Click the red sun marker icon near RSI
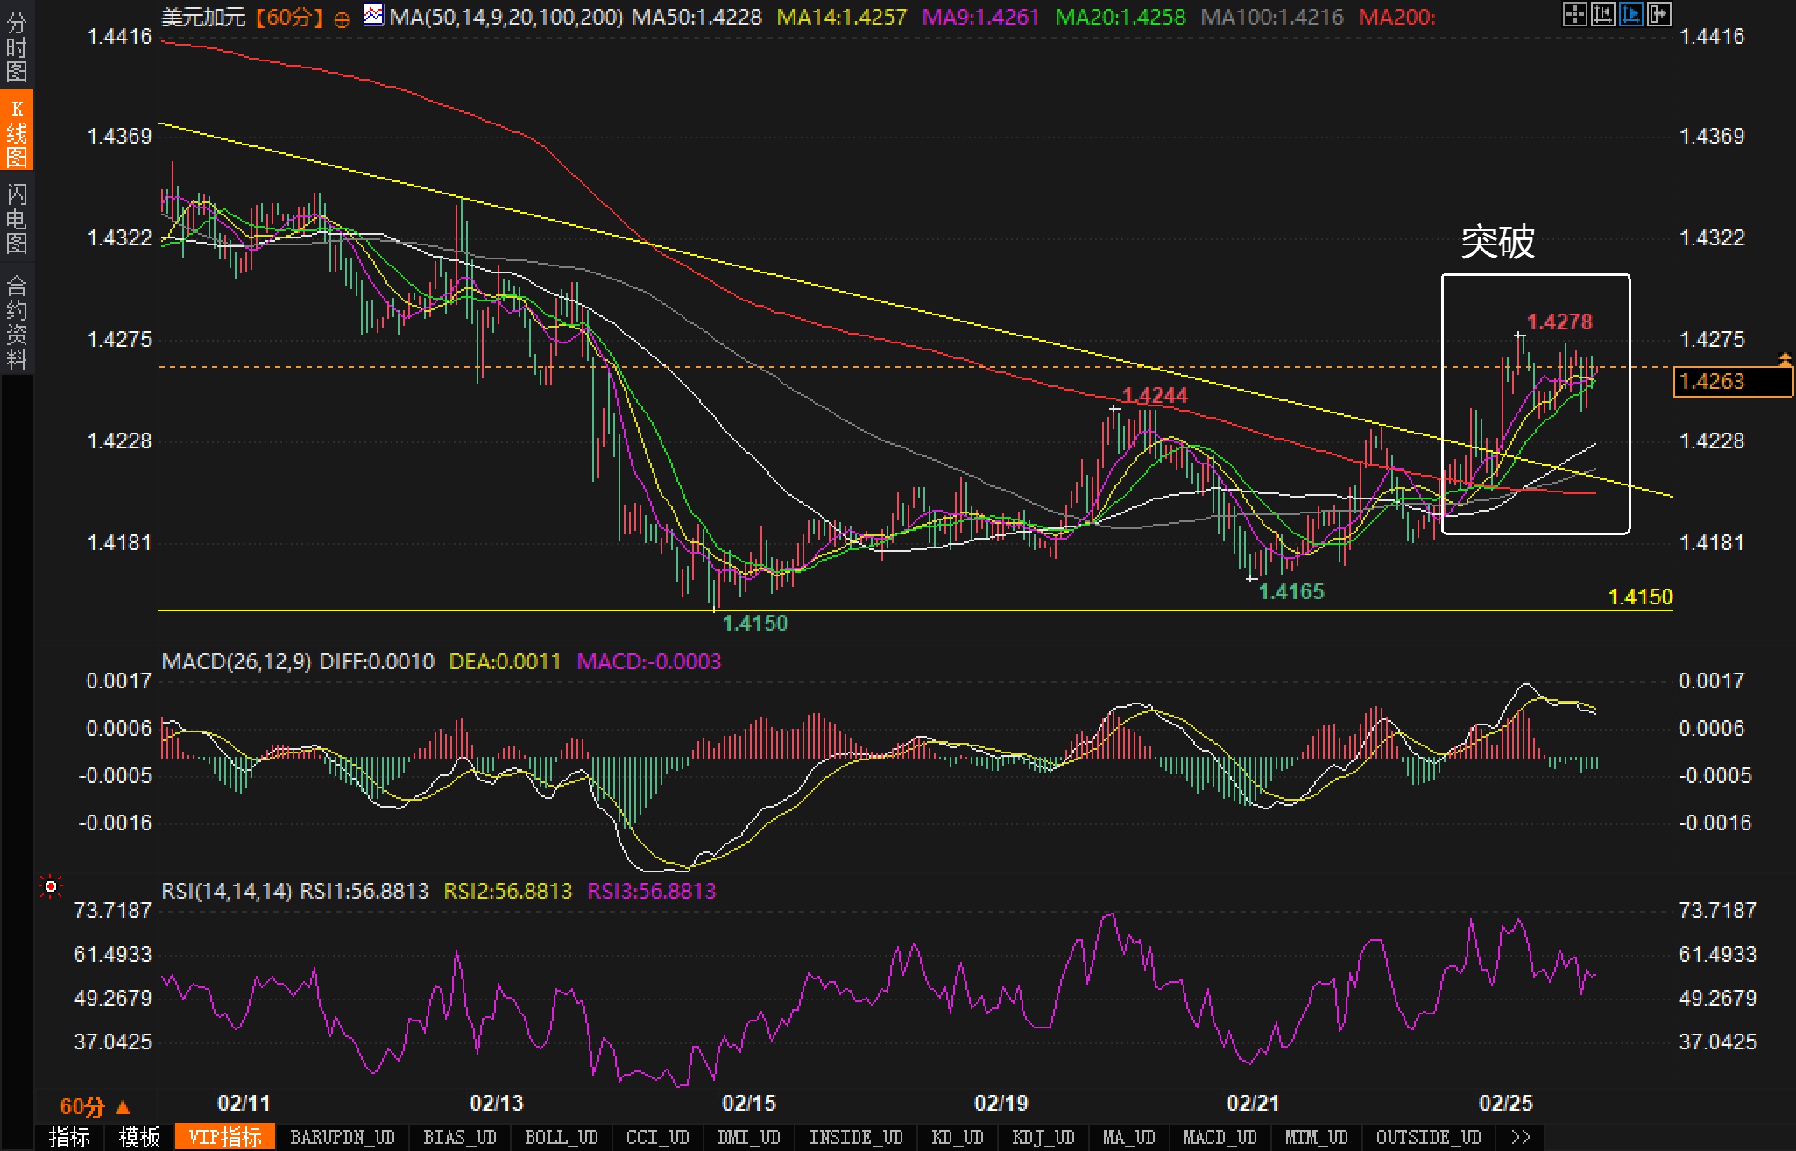Image resolution: width=1796 pixels, height=1151 pixels. coord(51,888)
